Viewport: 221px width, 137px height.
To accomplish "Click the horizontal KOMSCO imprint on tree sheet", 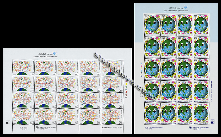I will click(x=112, y=128).
